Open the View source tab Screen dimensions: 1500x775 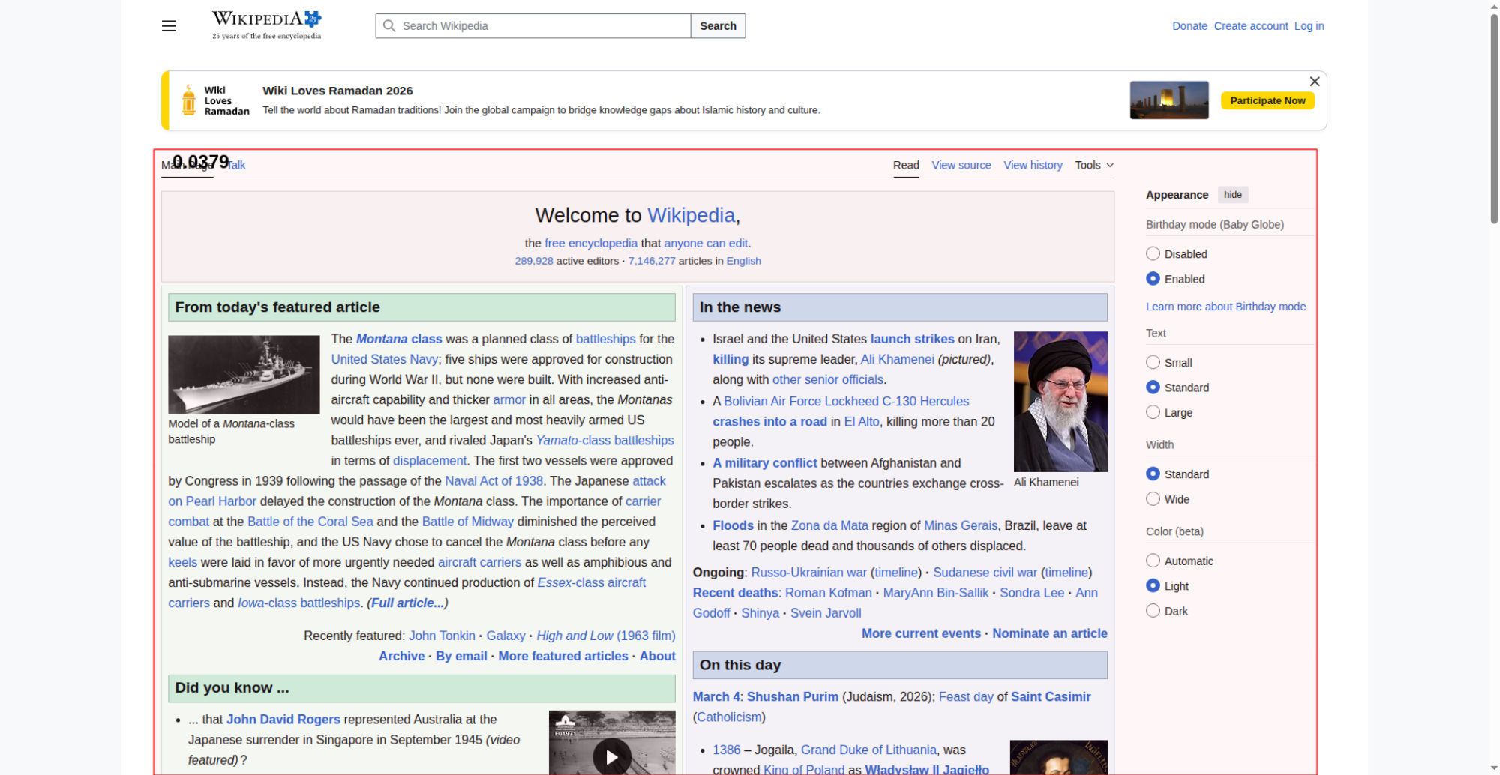pyautogui.click(x=961, y=165)
